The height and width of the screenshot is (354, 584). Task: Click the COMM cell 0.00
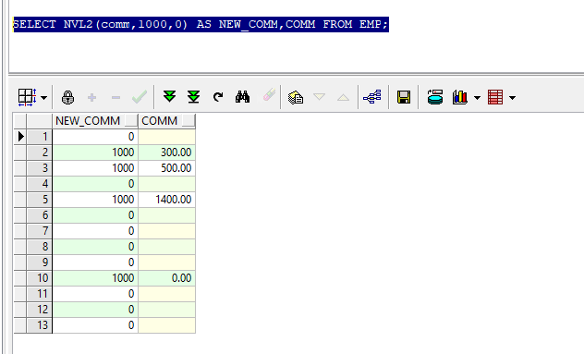[x=166, y=278]
